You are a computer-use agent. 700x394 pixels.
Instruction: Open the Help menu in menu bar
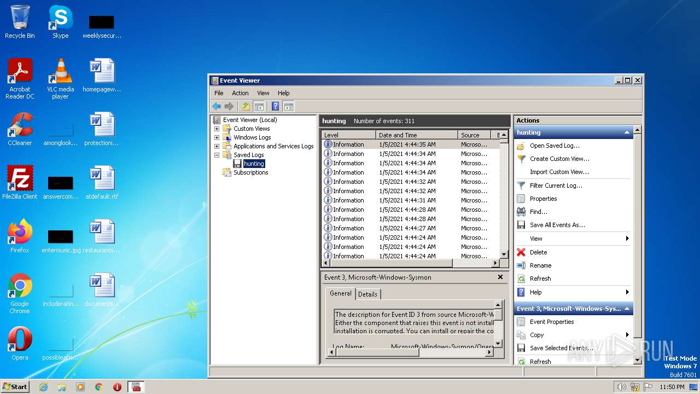pos(283,93)
